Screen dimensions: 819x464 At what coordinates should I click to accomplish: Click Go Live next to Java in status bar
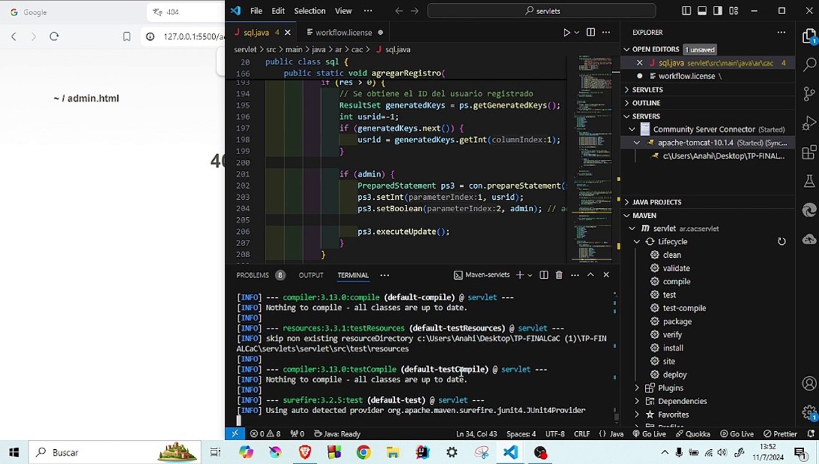648,434
